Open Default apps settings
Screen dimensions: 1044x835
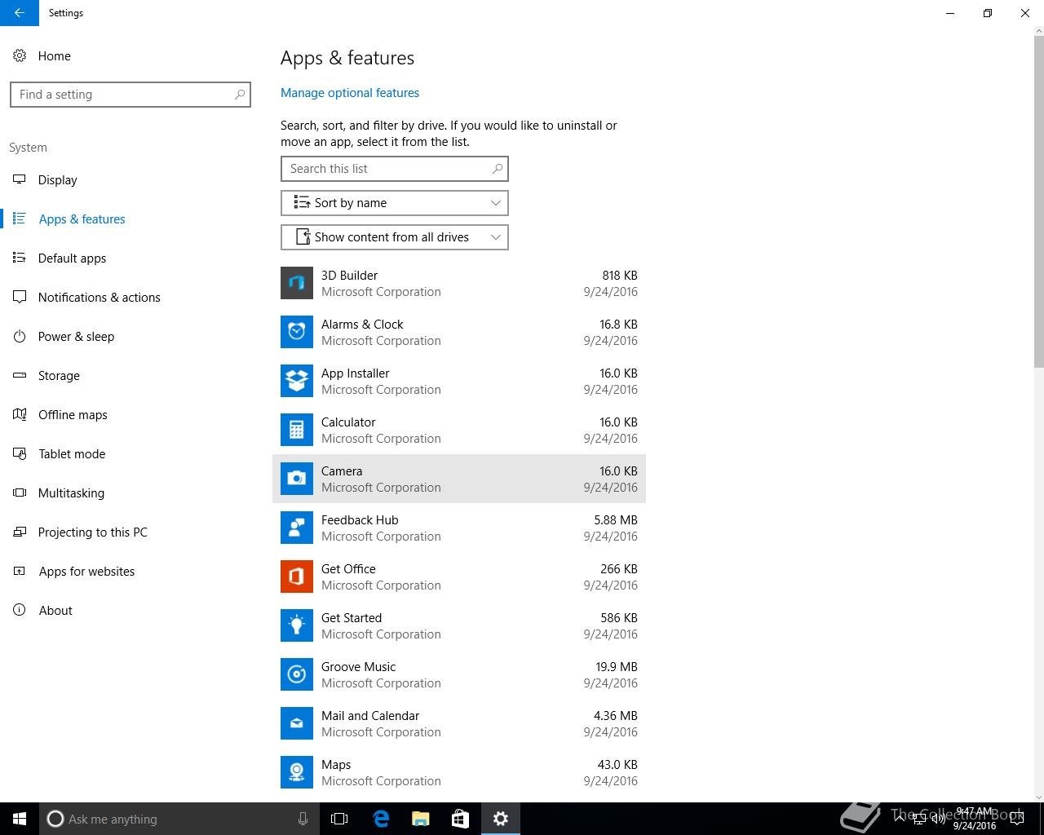pyautogui.click(x=73, y=258)
